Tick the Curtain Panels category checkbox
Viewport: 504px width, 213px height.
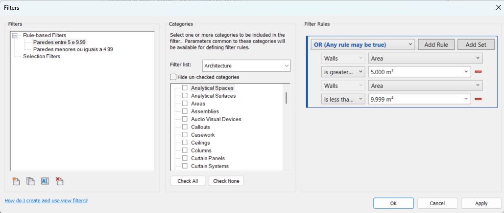[x=185, y=158]
